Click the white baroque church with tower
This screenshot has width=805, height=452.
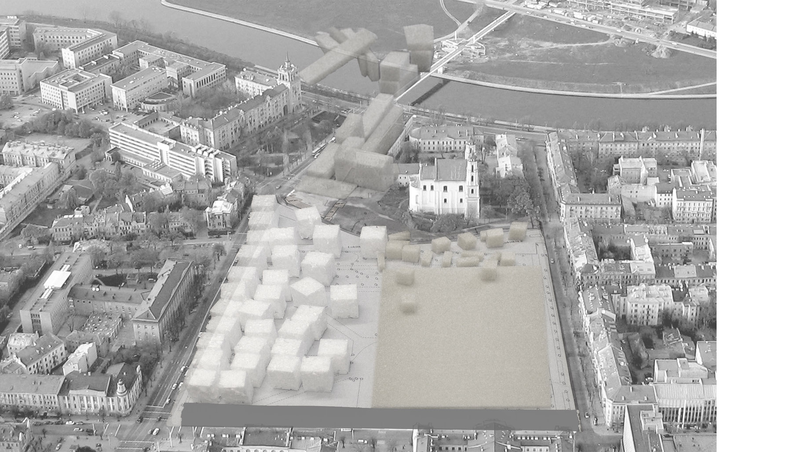[444, 185]
